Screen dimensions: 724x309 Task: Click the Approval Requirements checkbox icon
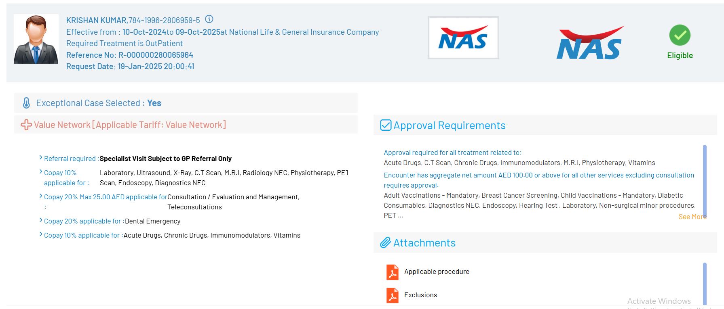[386, 125]
